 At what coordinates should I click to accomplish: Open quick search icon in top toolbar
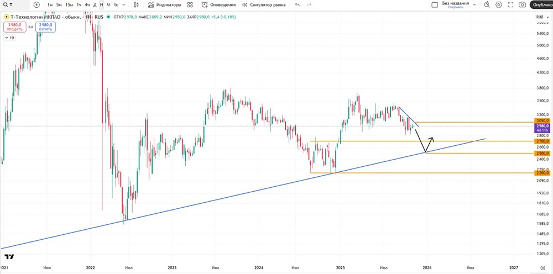point(487,5)
